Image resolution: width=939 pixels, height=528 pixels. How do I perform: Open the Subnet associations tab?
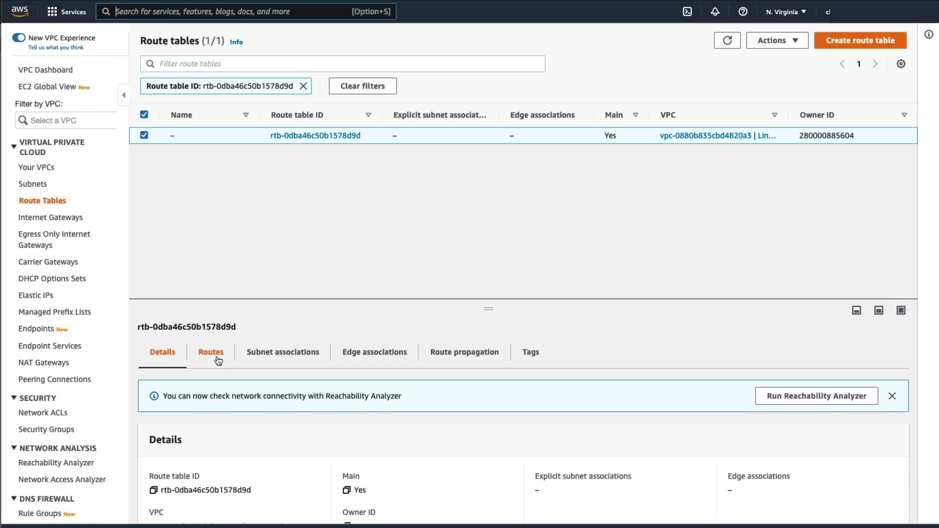pyautogui.click(x=283, y=352)
